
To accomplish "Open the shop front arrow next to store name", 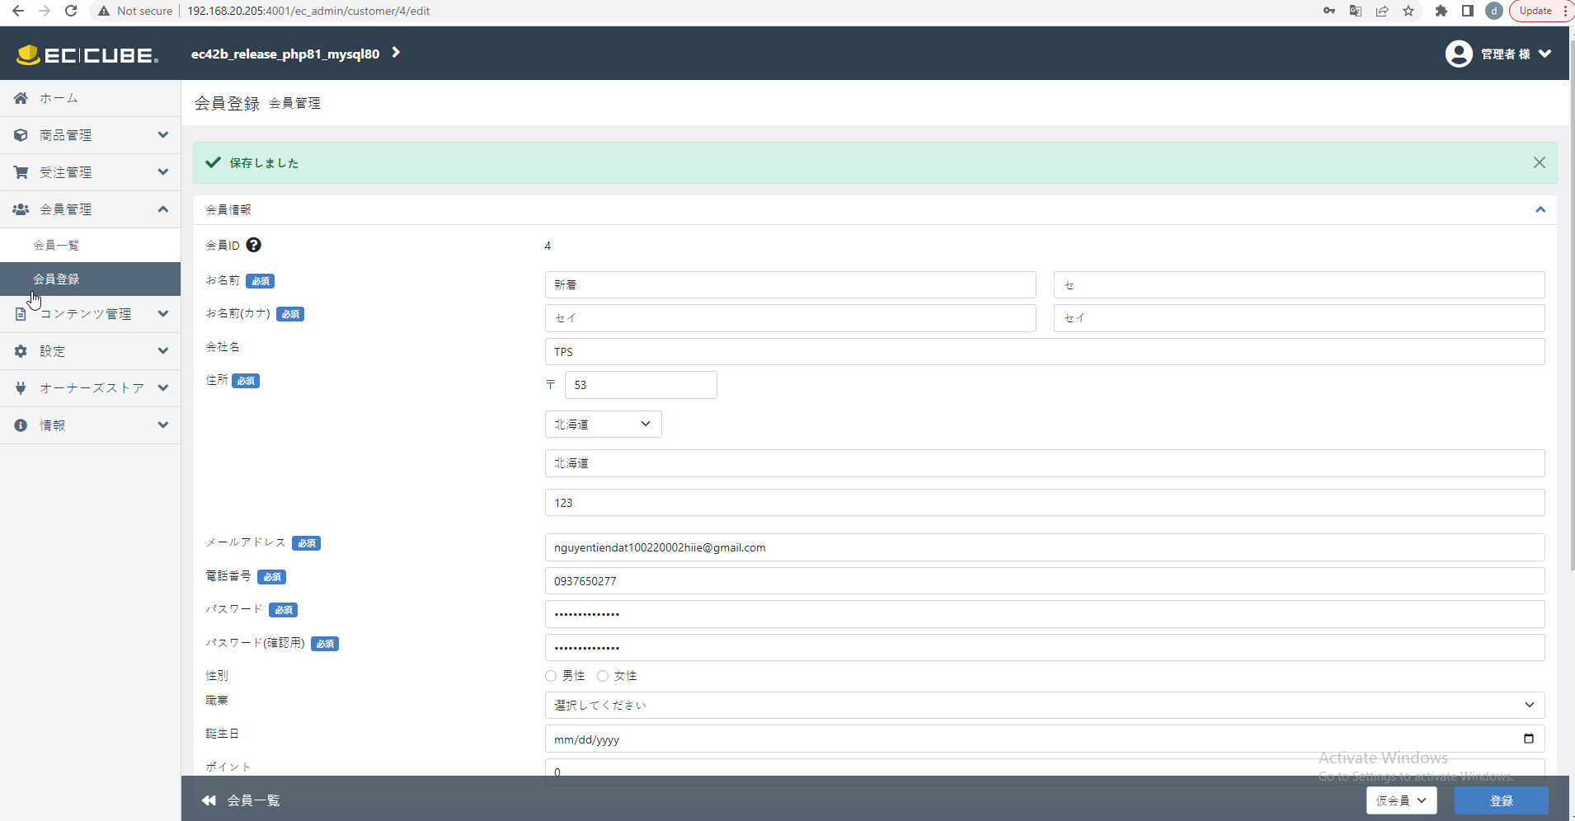I will (x=397, y=53).
